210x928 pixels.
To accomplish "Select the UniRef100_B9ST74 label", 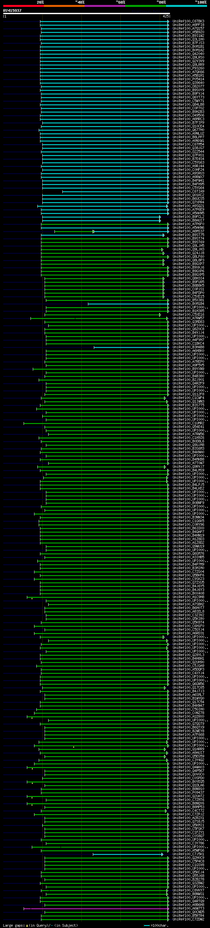I will pyautogui.click(x=188, y=238).
